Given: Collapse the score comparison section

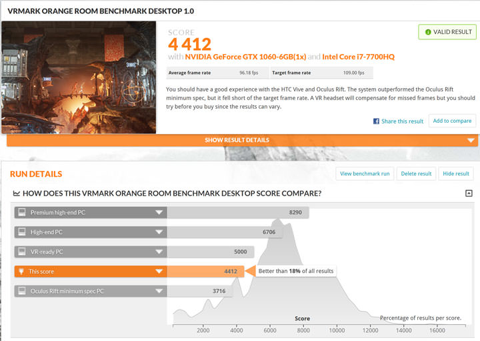Looking at the screenshot, I should point(469,194).
